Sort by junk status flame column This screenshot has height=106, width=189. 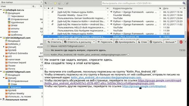[x=160, y=8]
